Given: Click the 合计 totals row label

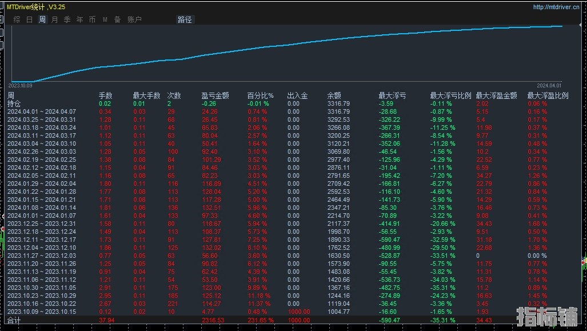Looking at the screenshot, I should (14, 321).
